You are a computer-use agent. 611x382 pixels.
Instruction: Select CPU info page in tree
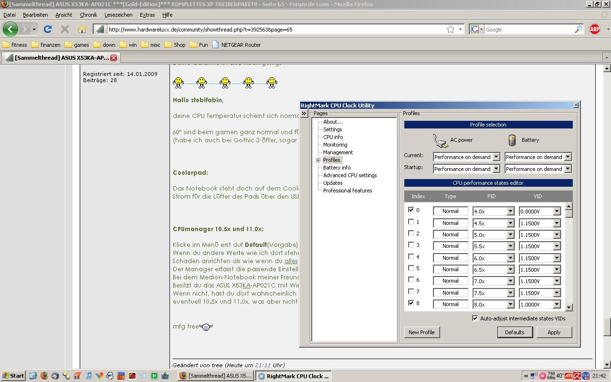tap(333, 137)
